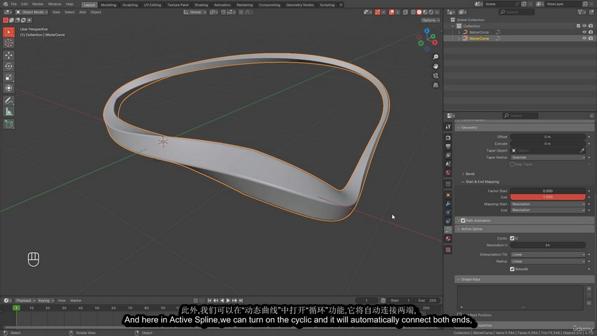Toggle X-ray mode in viewport header

click(405, 12)
